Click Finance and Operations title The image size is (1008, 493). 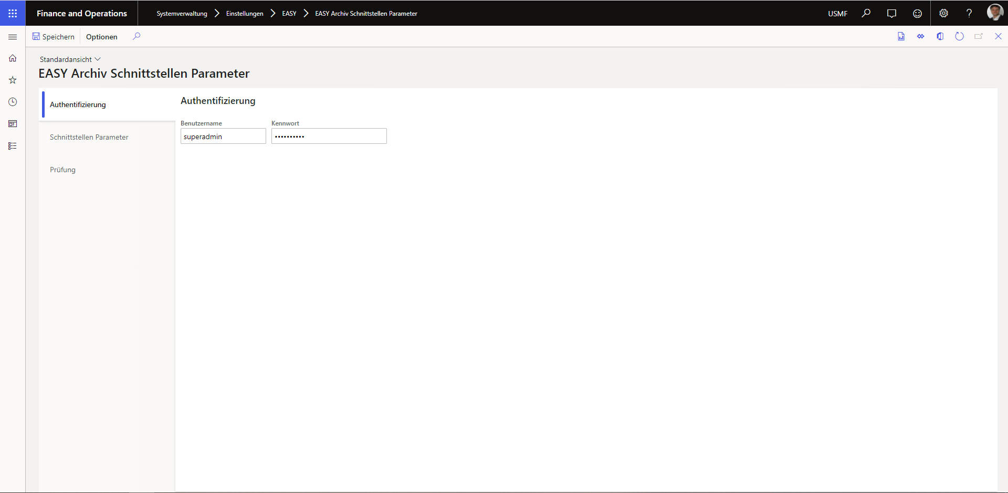(82, 13)
